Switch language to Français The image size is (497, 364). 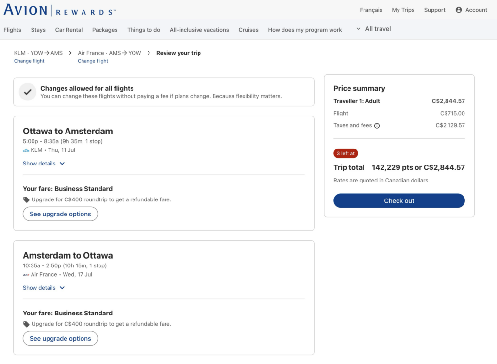tap(371, 10)
